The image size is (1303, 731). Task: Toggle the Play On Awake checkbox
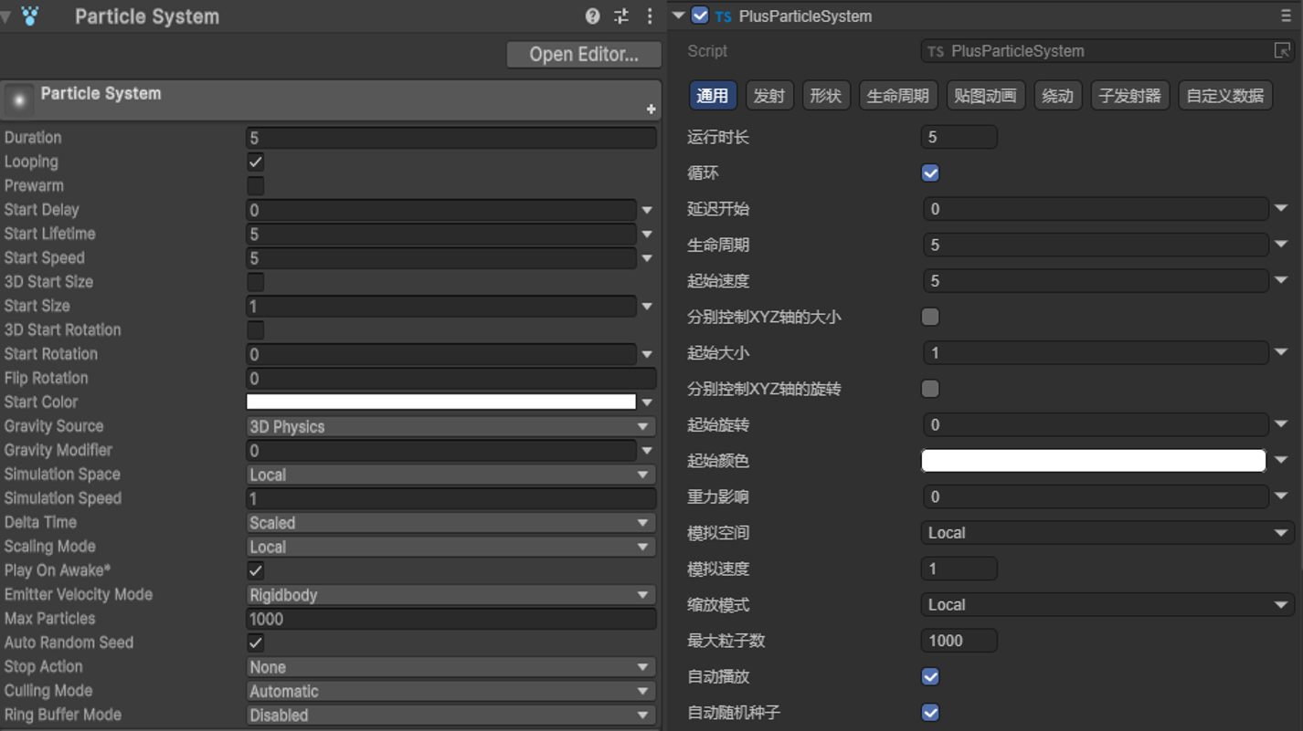pyautogui.click(x=256, y=570)
